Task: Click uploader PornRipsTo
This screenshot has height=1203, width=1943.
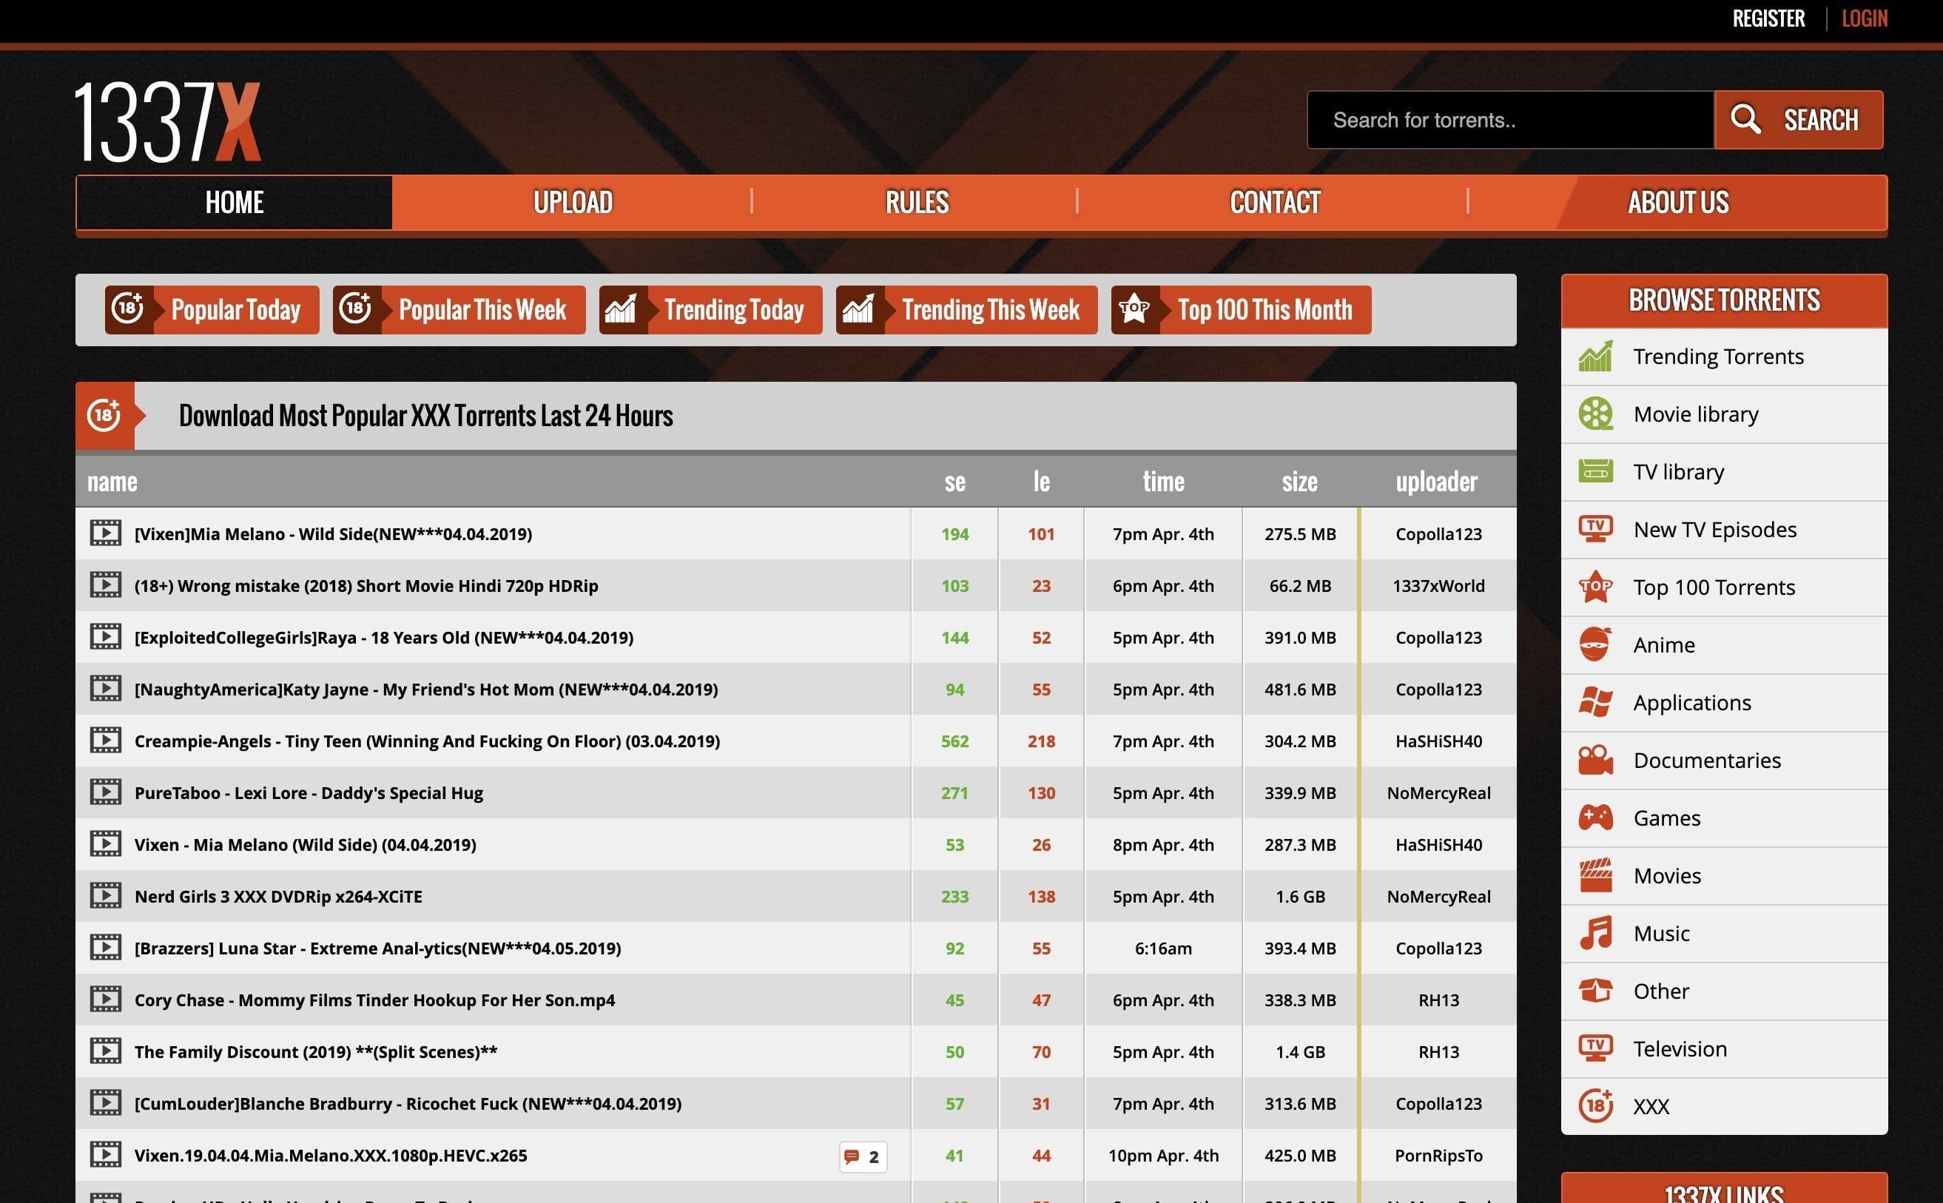Action: tap(1438, 1155)
